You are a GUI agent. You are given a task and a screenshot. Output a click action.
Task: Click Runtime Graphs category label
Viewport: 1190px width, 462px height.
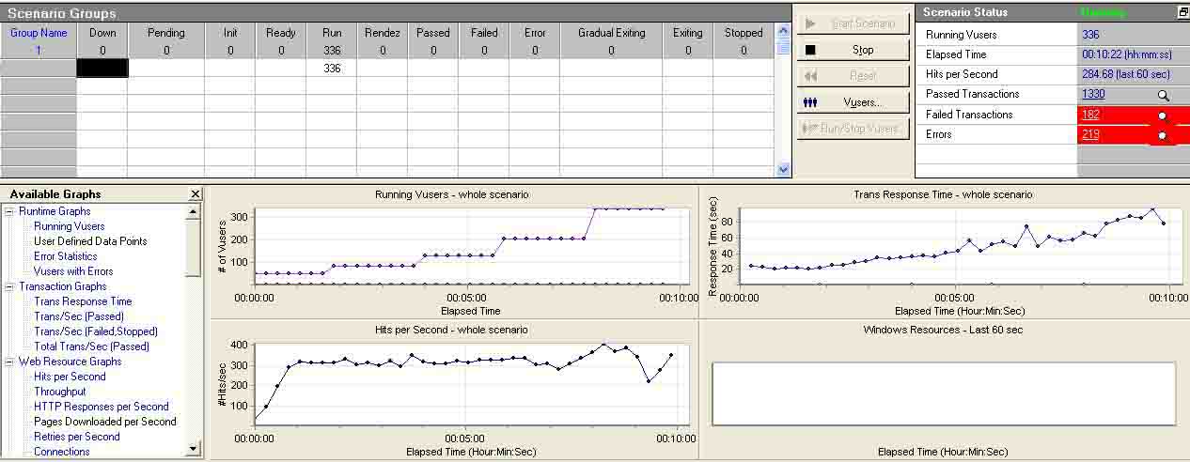click(x=55, y=211)
